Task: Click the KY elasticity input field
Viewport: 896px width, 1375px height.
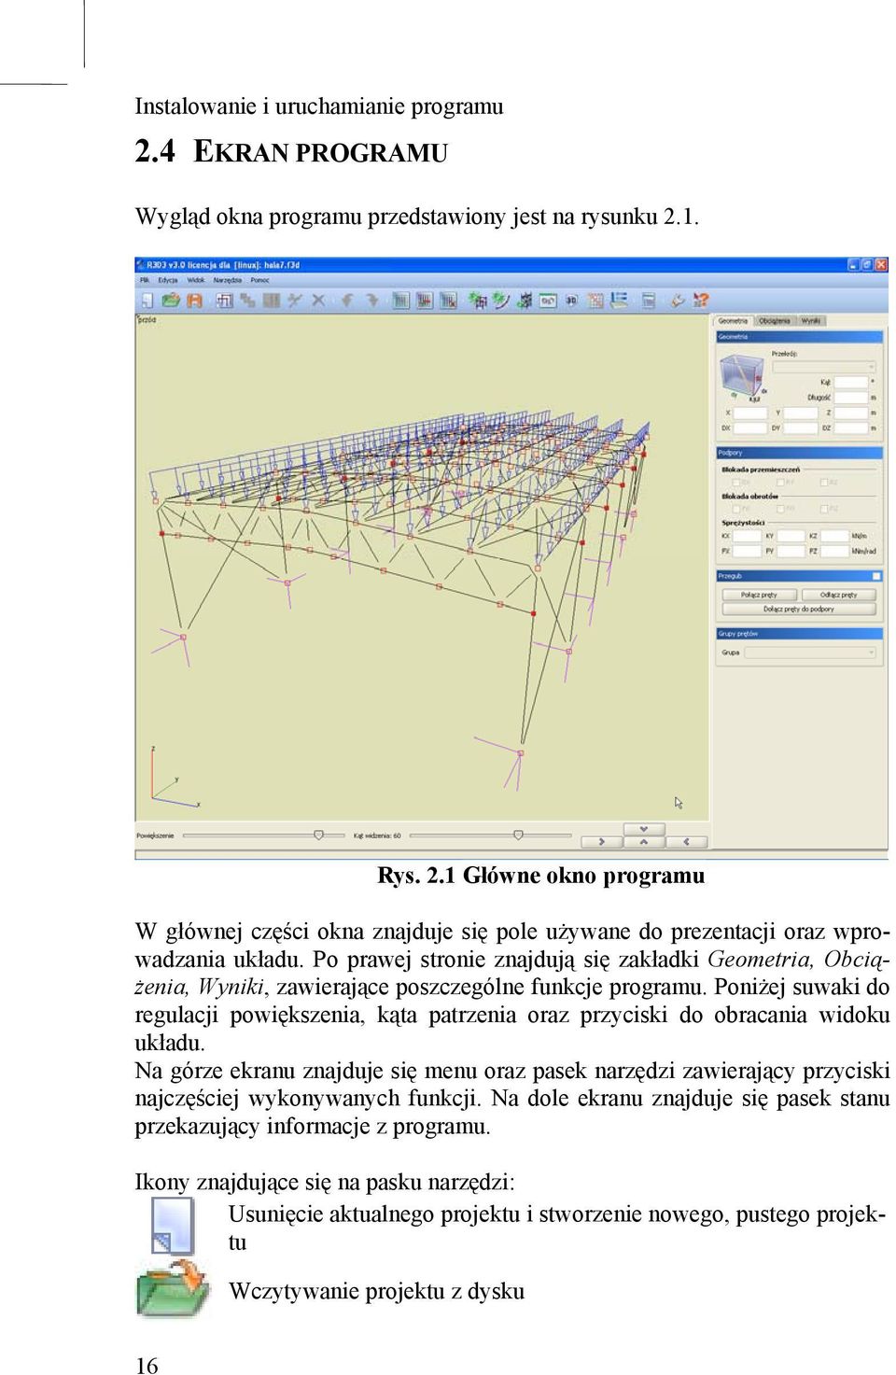Action: [791, 536]
